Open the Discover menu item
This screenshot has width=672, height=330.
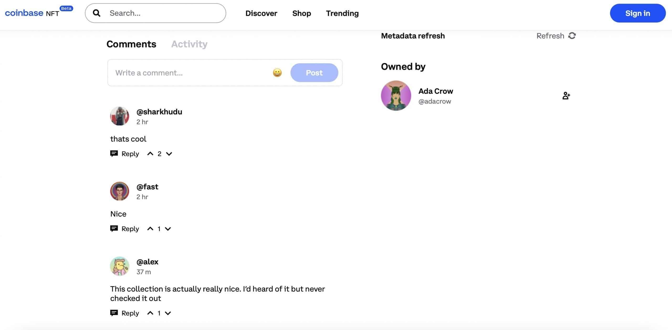(x=261, y=13)
